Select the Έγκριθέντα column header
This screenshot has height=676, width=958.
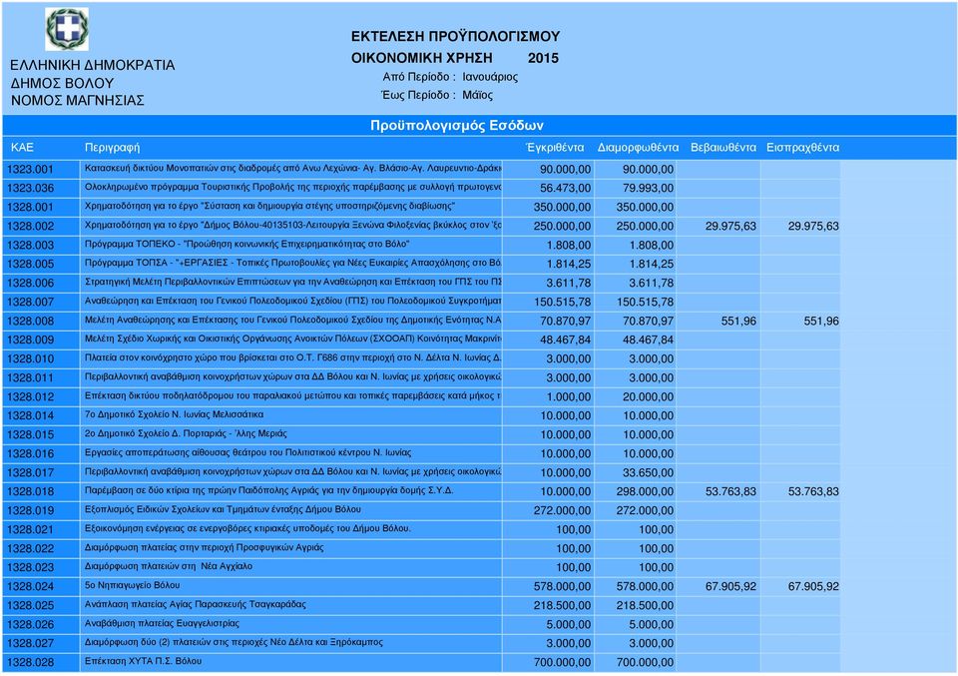coord(555,148)
